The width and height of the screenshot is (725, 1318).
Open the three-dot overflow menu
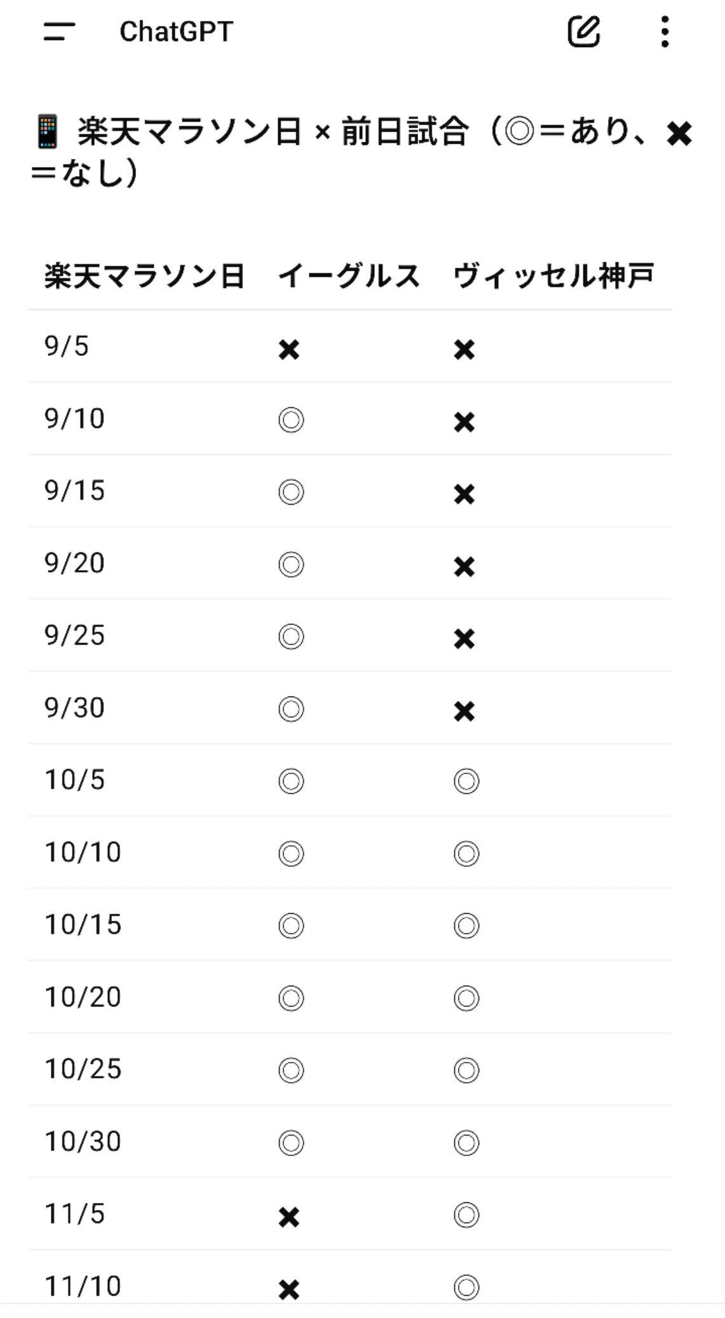tap(665, 31)
